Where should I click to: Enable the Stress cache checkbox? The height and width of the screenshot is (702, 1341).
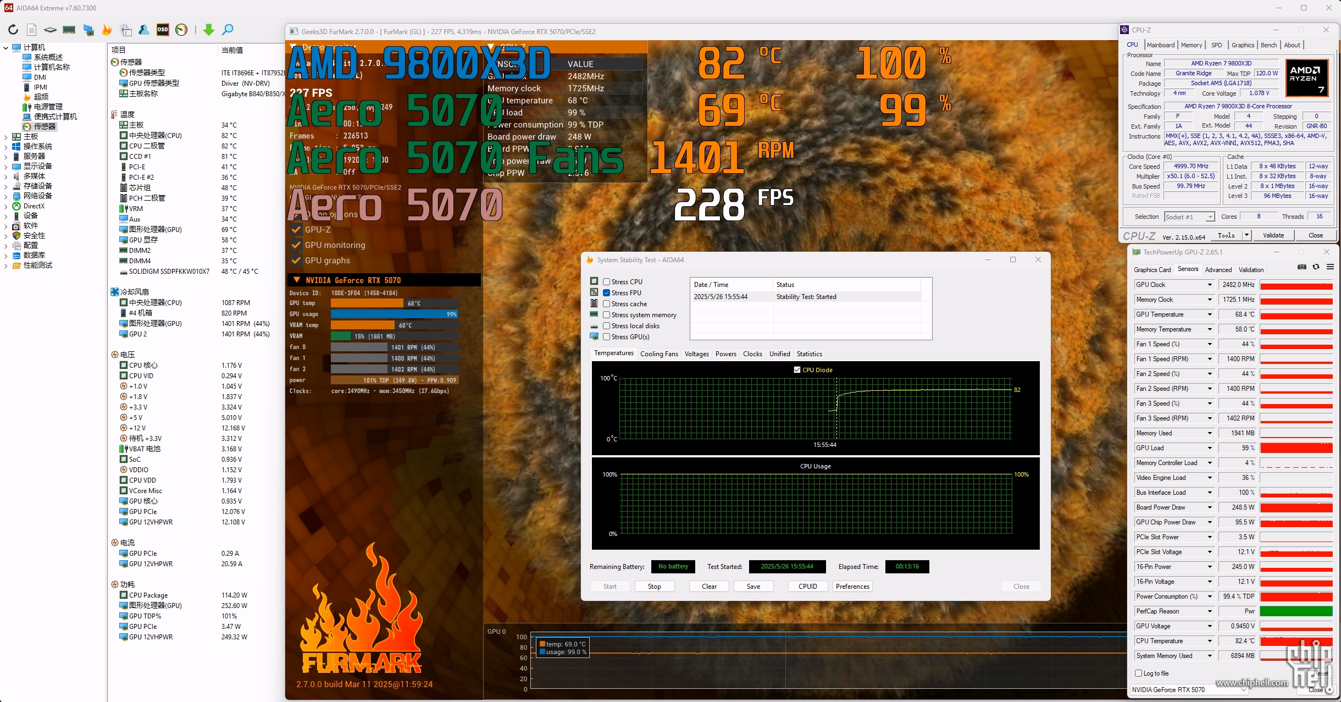click(x=607, y=304)
